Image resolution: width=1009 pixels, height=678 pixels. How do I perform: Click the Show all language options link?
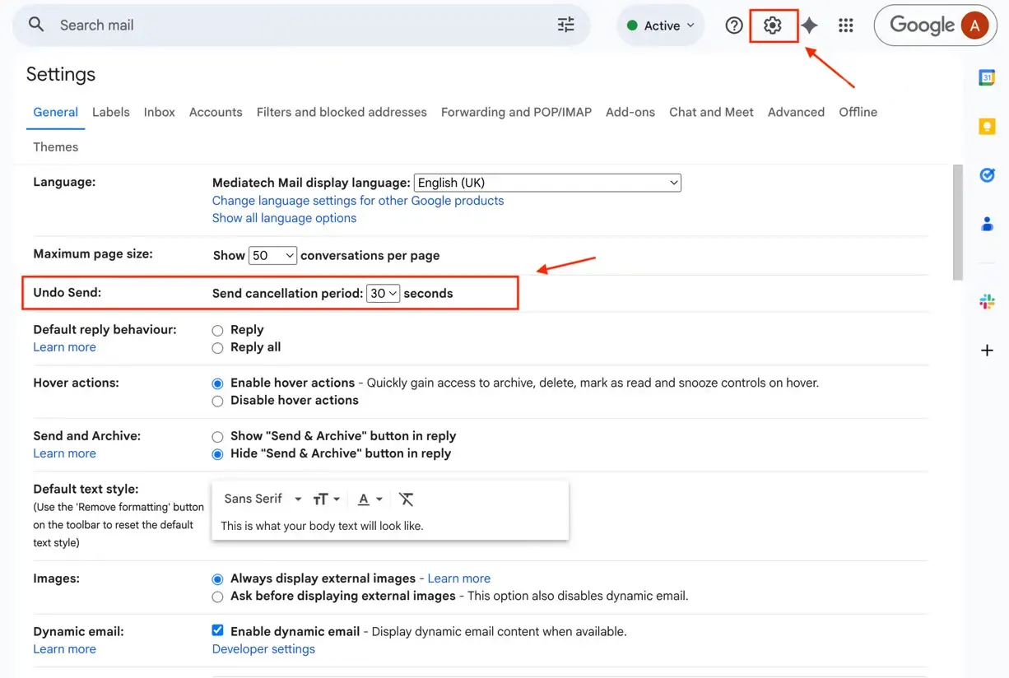click(284, 218)
